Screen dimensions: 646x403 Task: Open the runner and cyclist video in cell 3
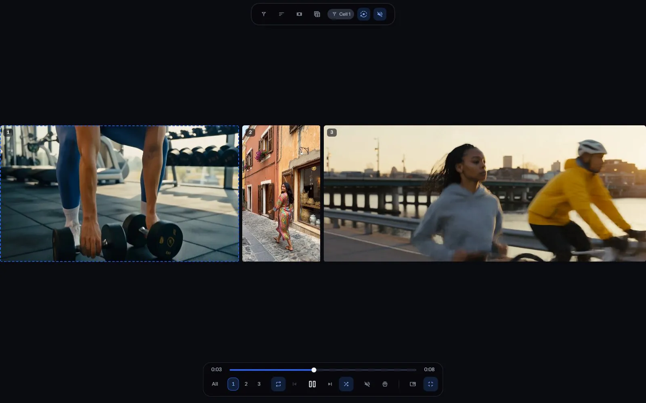484,193
